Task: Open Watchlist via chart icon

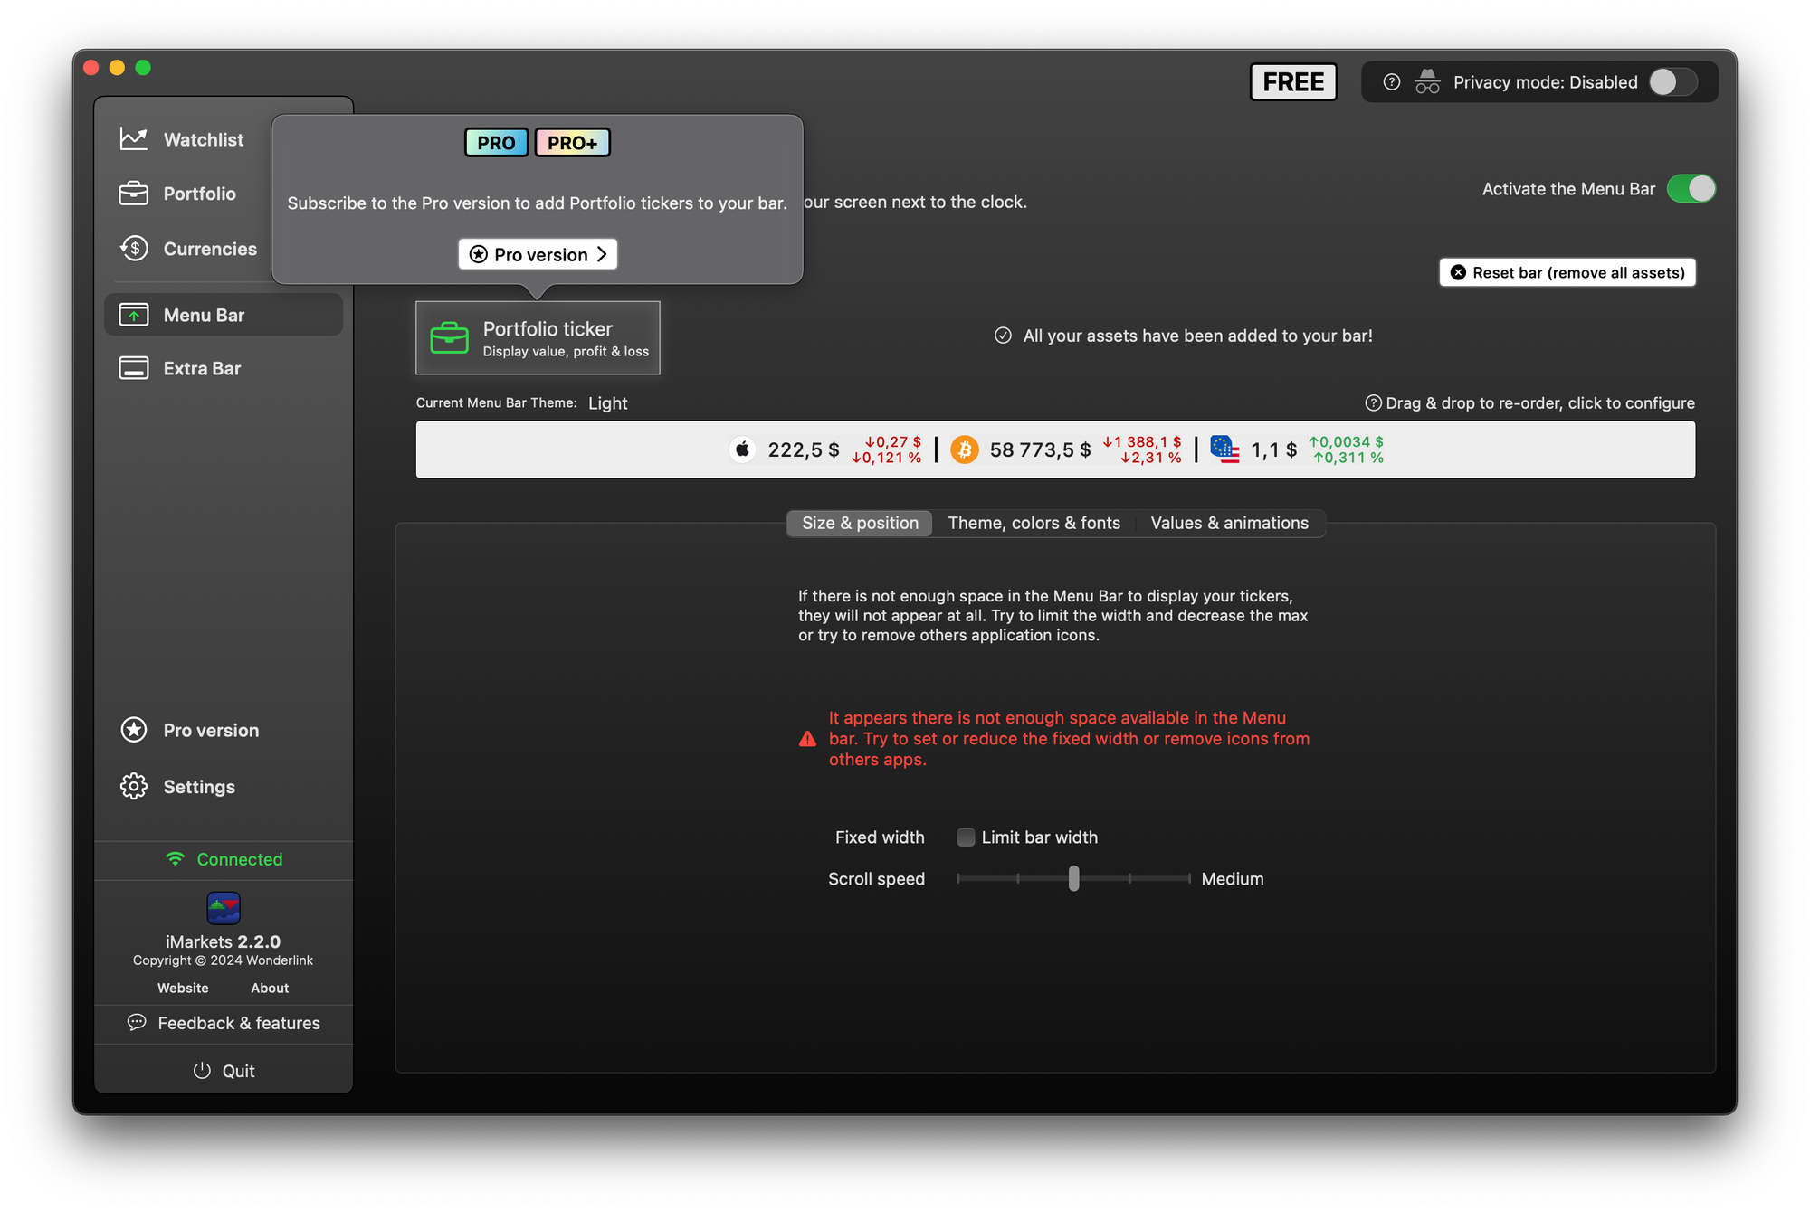Action: click(x=134, y=139)
